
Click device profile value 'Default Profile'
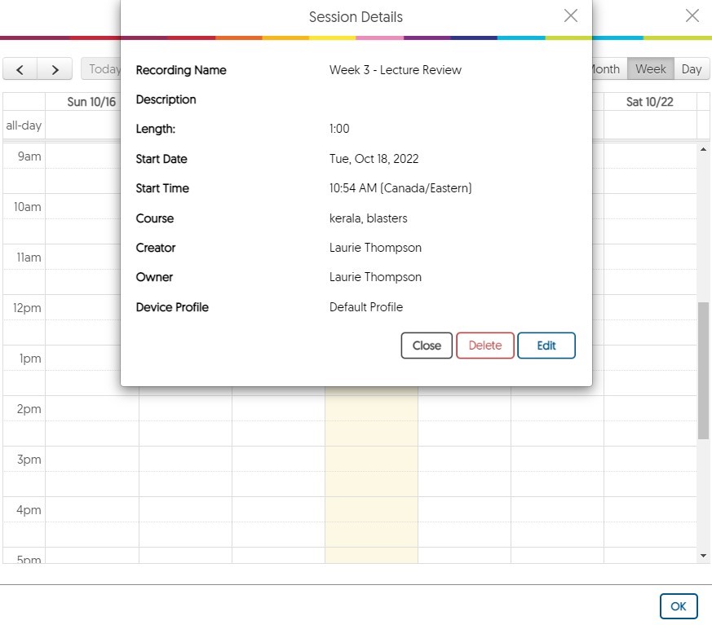[x=366, y=307]
